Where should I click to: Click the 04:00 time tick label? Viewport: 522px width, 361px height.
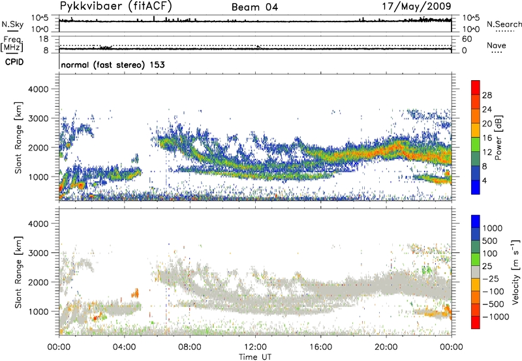click(125, 347)
